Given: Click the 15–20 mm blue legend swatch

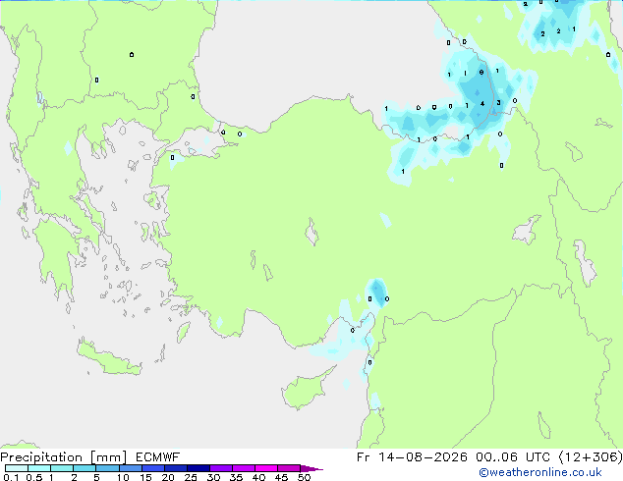Looking at the screenshot, I should pos(153,468).
